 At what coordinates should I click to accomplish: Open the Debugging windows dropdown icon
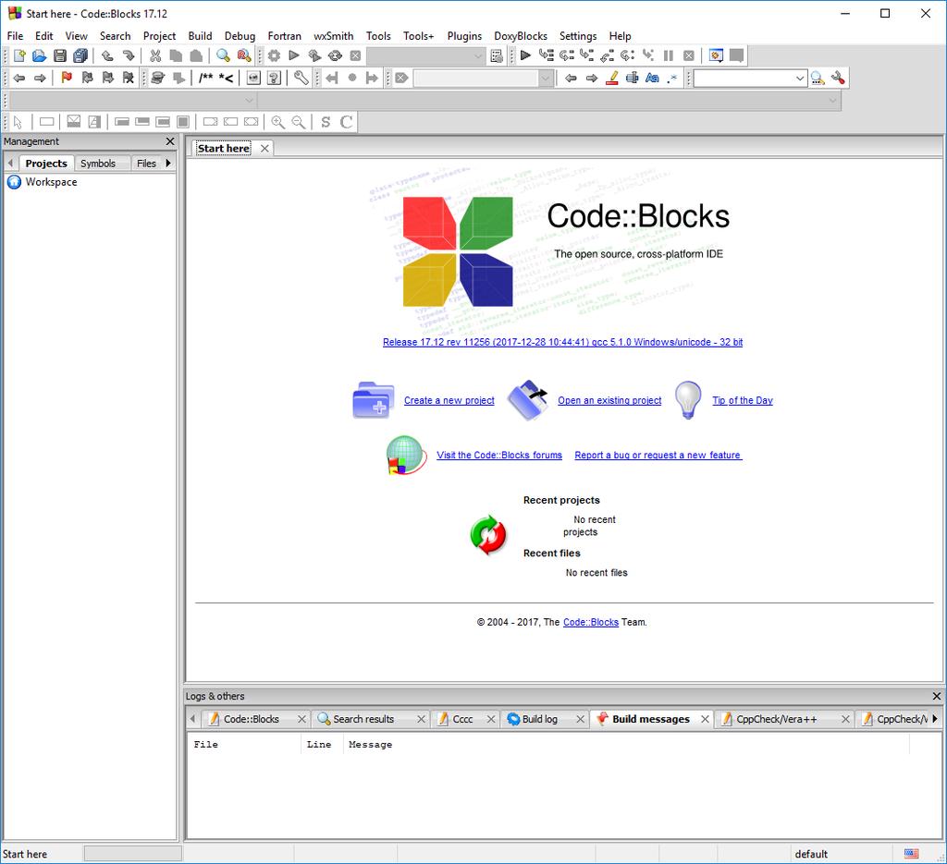716,55
